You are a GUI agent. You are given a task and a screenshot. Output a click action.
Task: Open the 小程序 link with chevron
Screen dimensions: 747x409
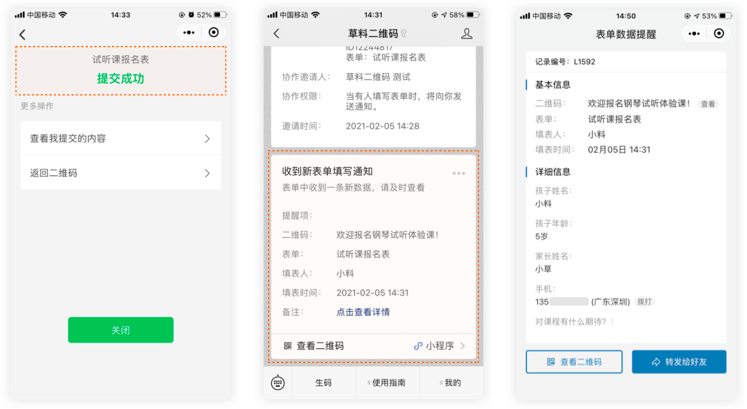(x=439, y=346)
